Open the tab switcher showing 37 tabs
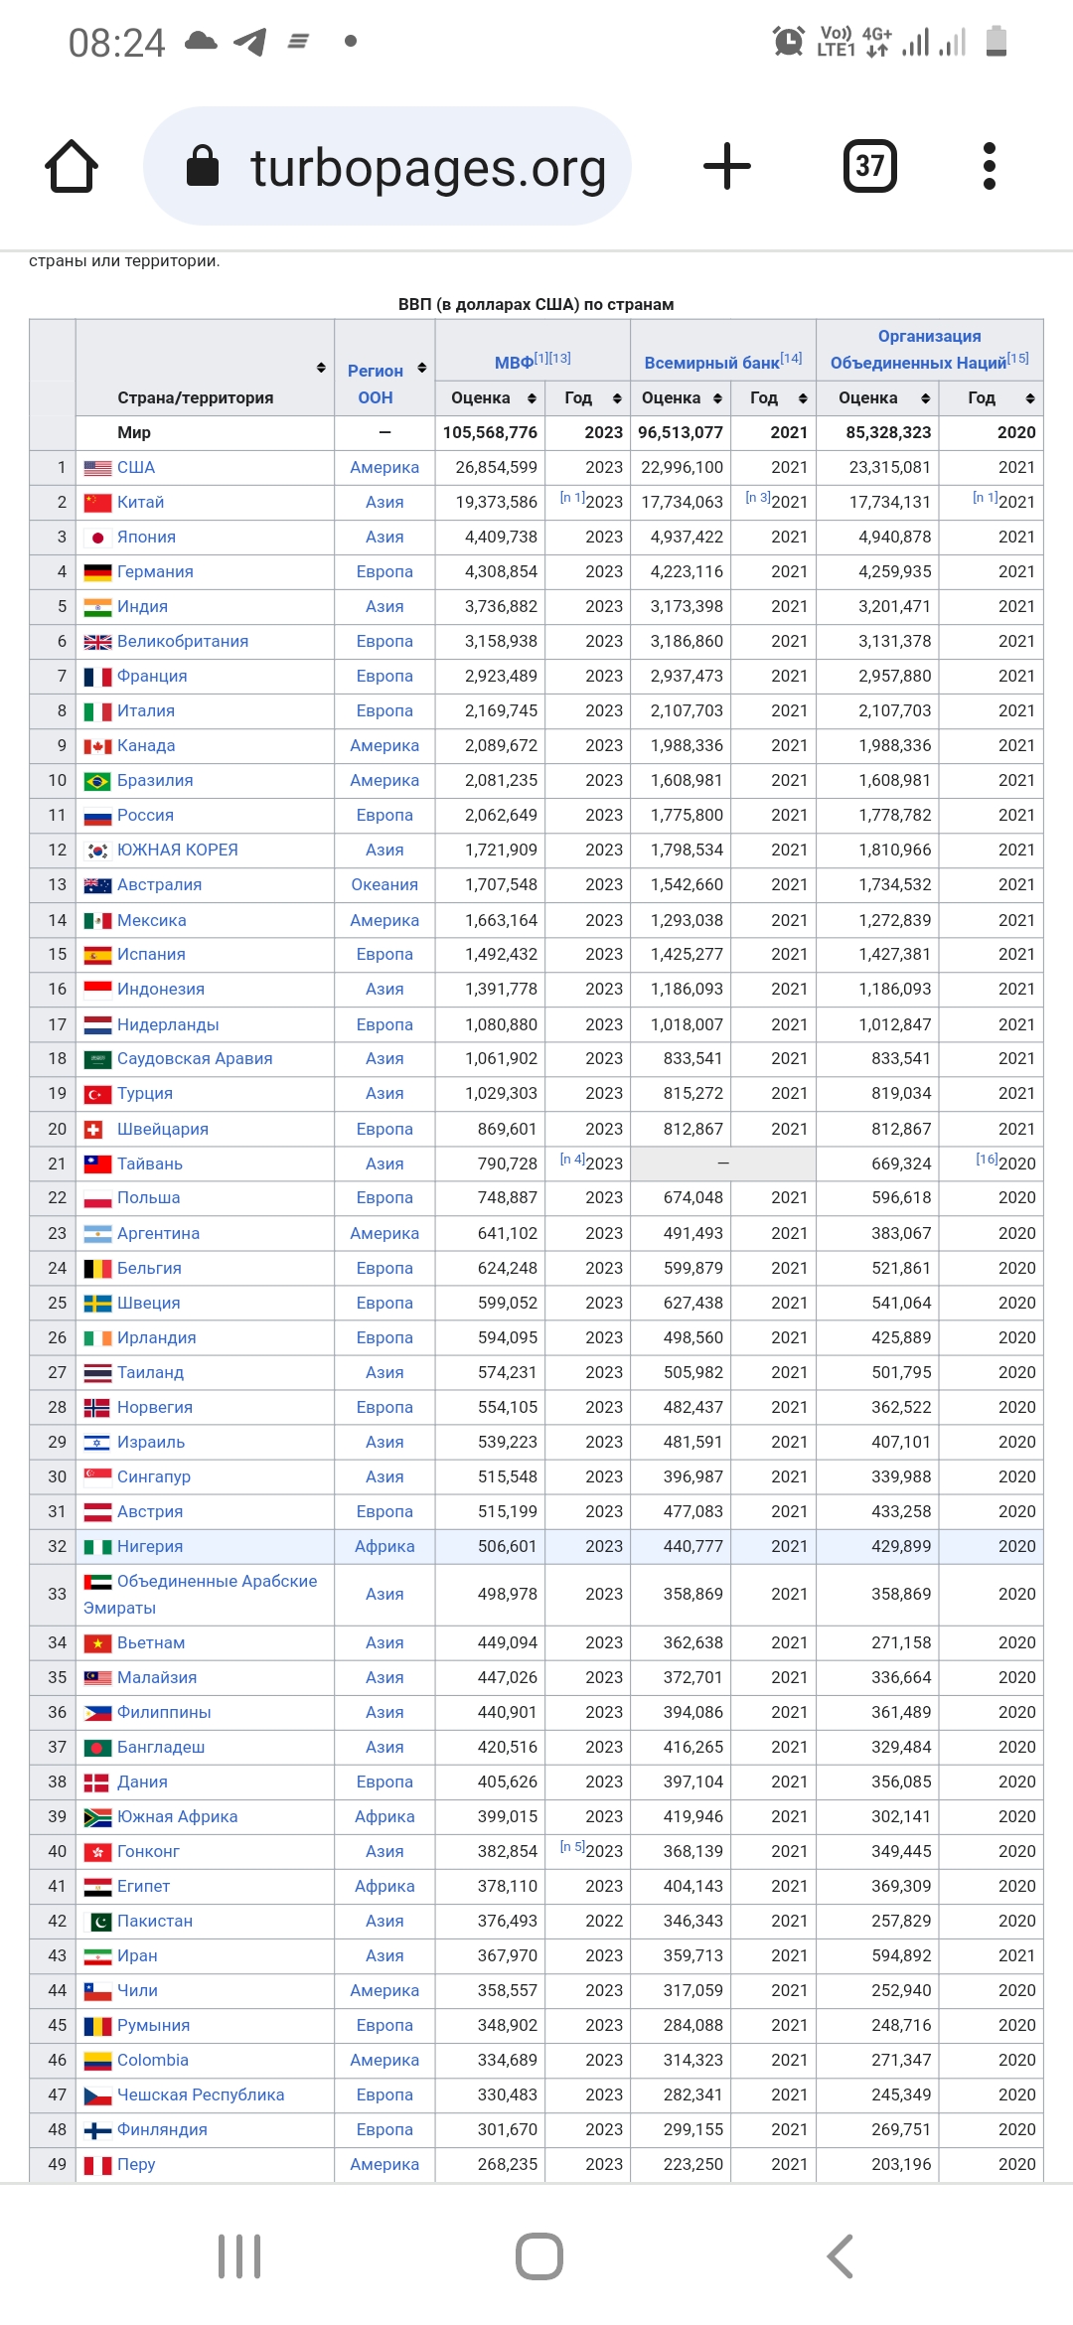This screenshot has height=2325, width=1073. coord(869,166)
